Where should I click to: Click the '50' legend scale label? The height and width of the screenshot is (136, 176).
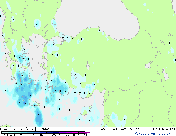(x=86, y=135)
